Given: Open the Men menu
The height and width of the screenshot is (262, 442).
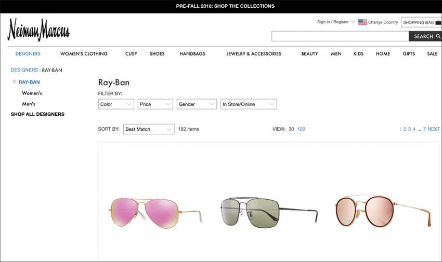Looking at the screenshot, I should (336, 53).
